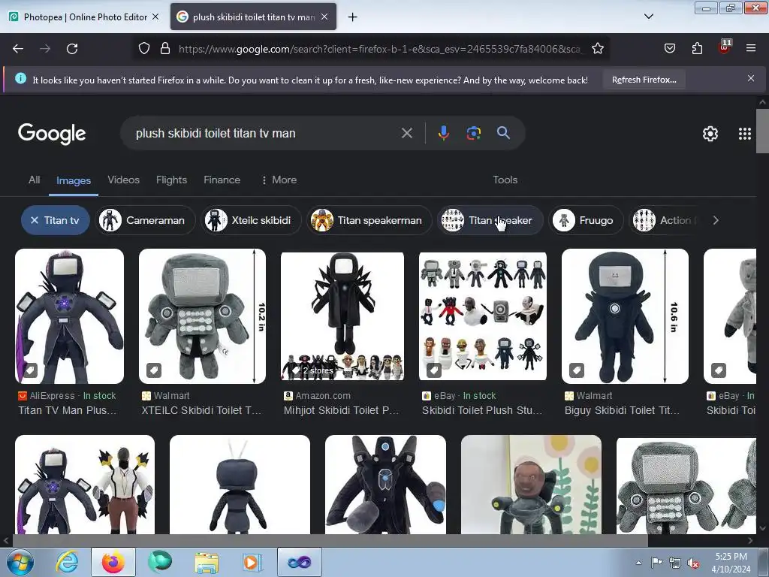Close the Photopea tab

pyautogui.click(x=155, y=17)
